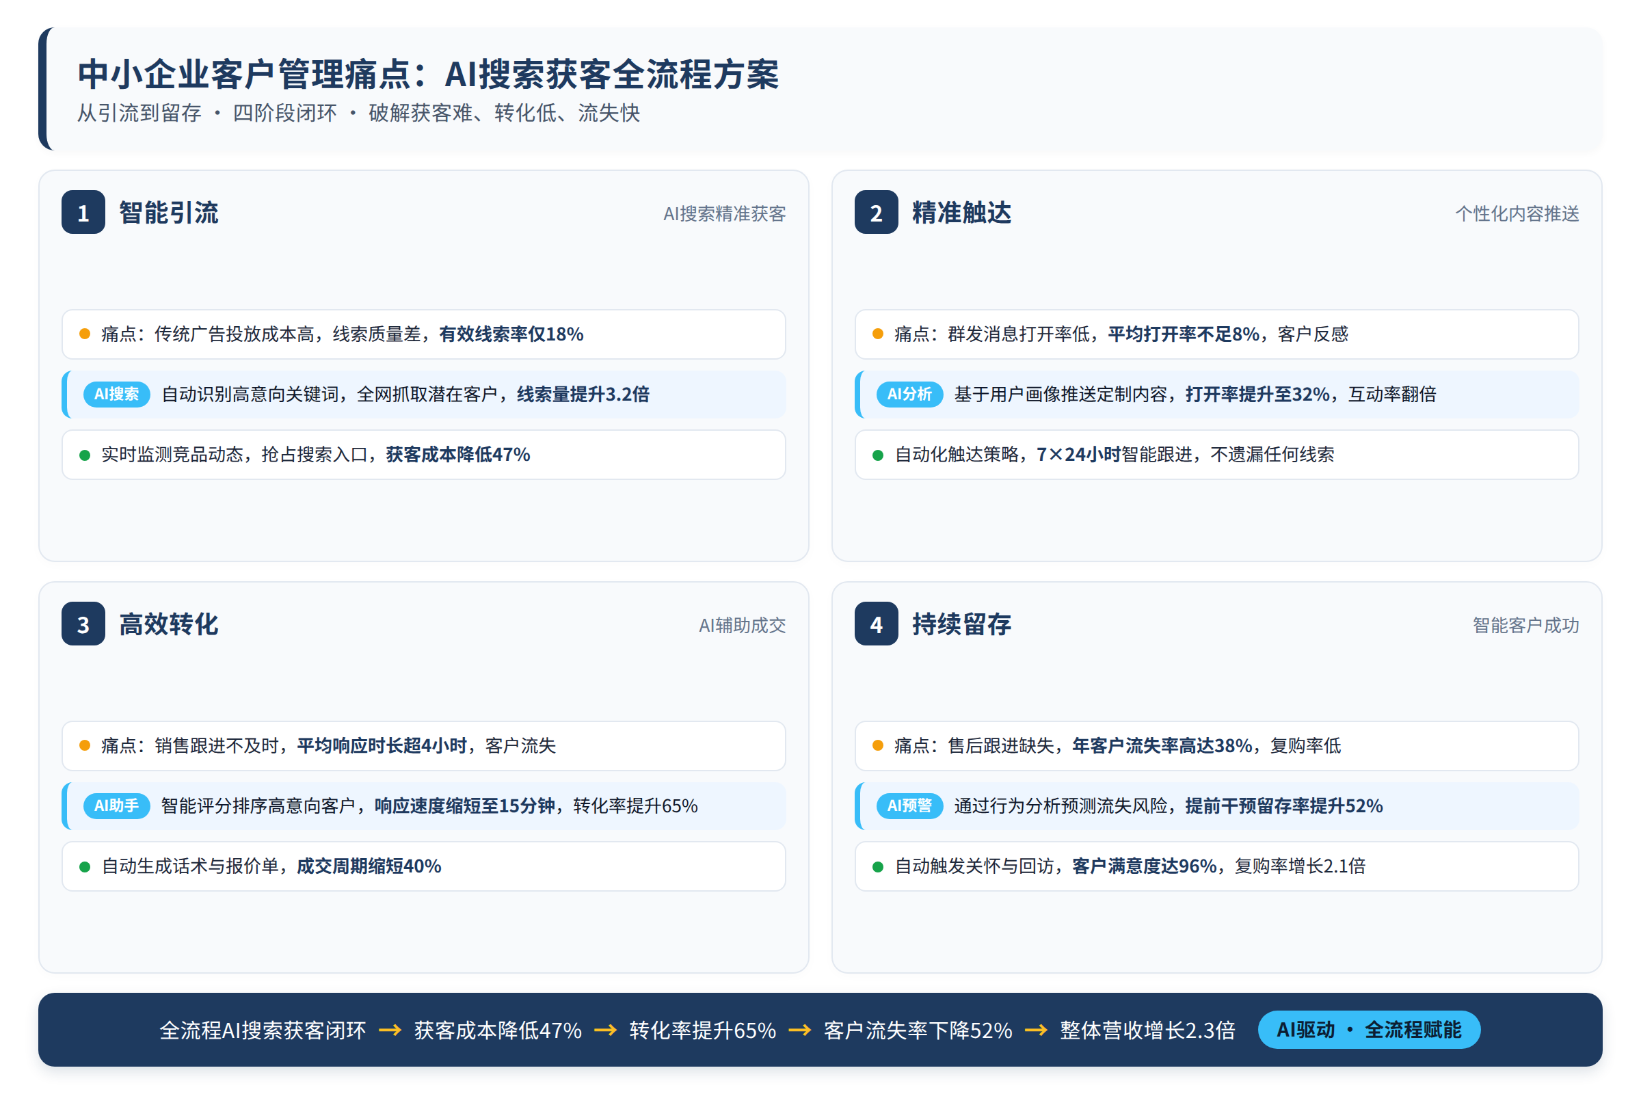Click the arrow after footer 转化率提升65%

(x=800, y=1030)
